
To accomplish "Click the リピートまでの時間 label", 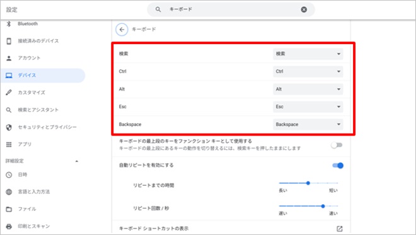I will (153, 185).
